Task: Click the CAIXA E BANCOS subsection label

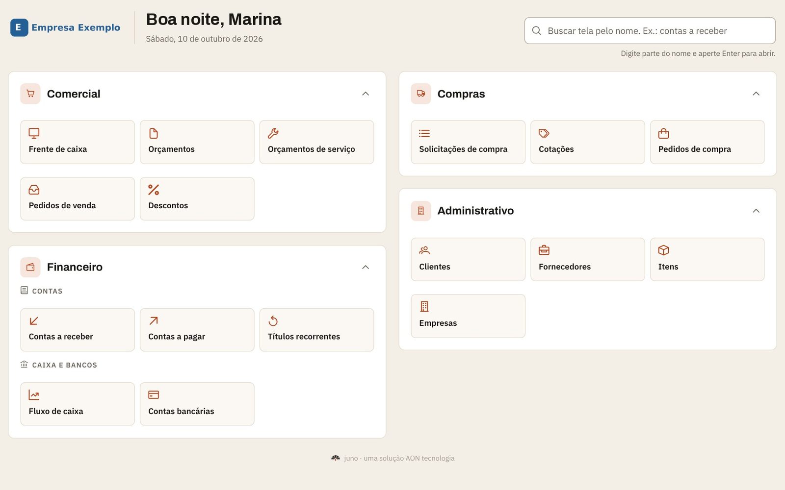Action: [65, 365]
